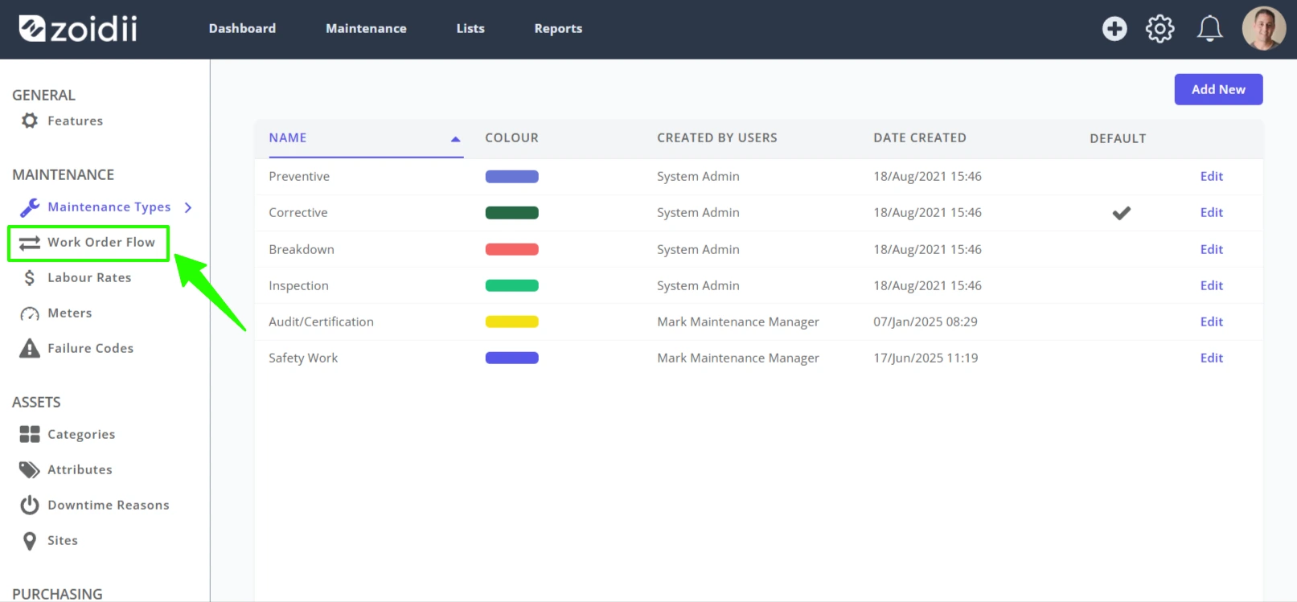The height and width of the screenshot is (602, 1297).
Task: Open Meters settings
Action: 70,313
